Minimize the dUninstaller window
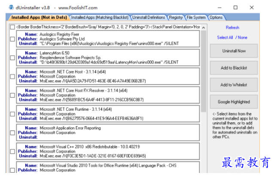274x176 pixels. 219,7
